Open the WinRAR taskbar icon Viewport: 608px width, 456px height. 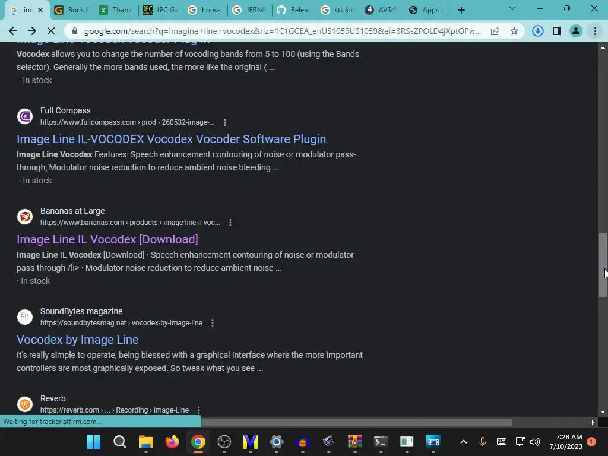click(355, 442)
